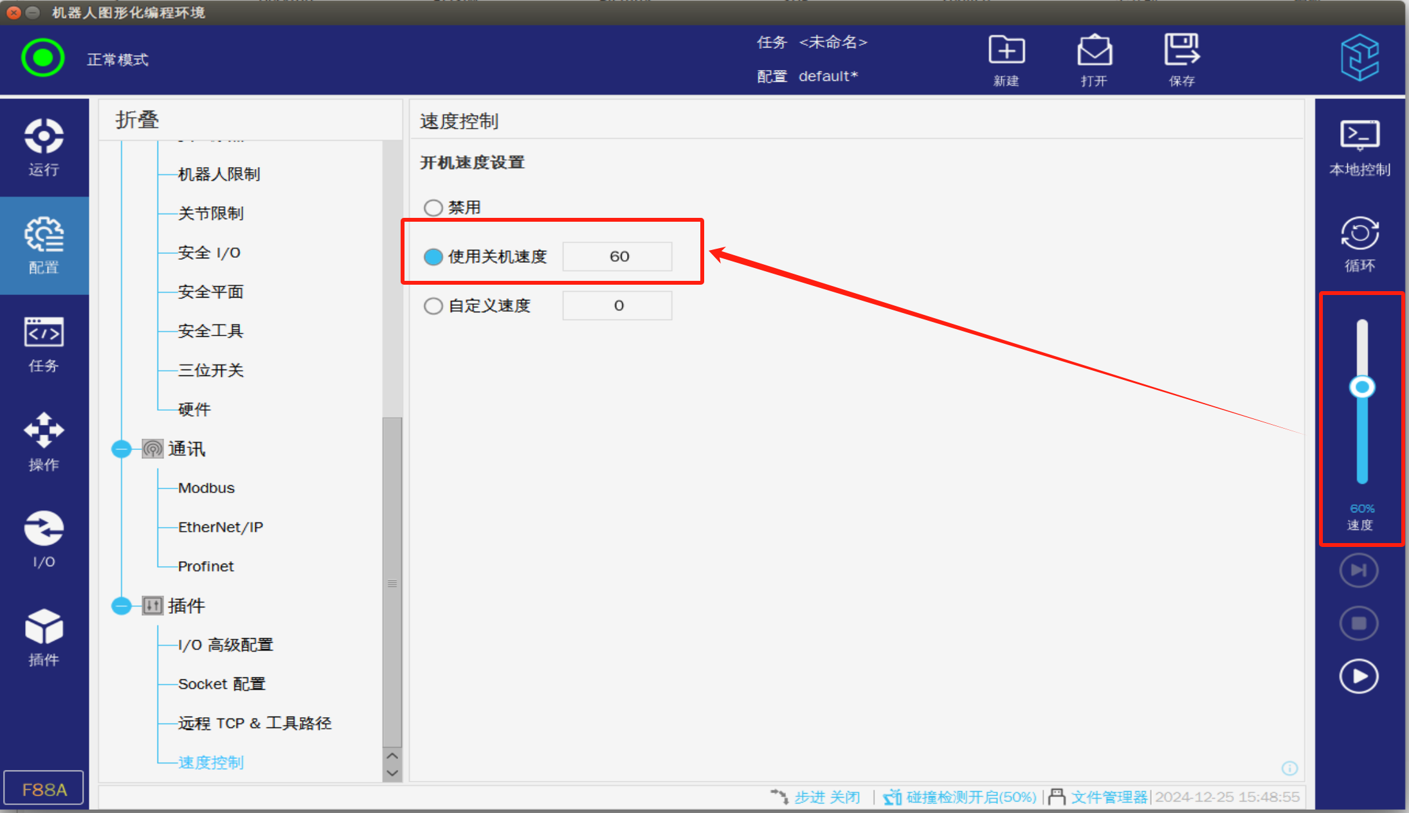Image resolution: width=1409 pixels, height=813 pixels.
Task: Open Profinet settings
Action: (x=206, y=566)
